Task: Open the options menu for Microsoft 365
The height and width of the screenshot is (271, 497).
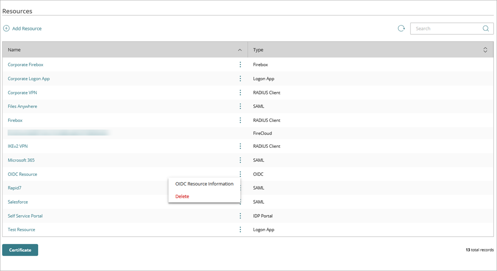Action: click(x=240, y=160)
